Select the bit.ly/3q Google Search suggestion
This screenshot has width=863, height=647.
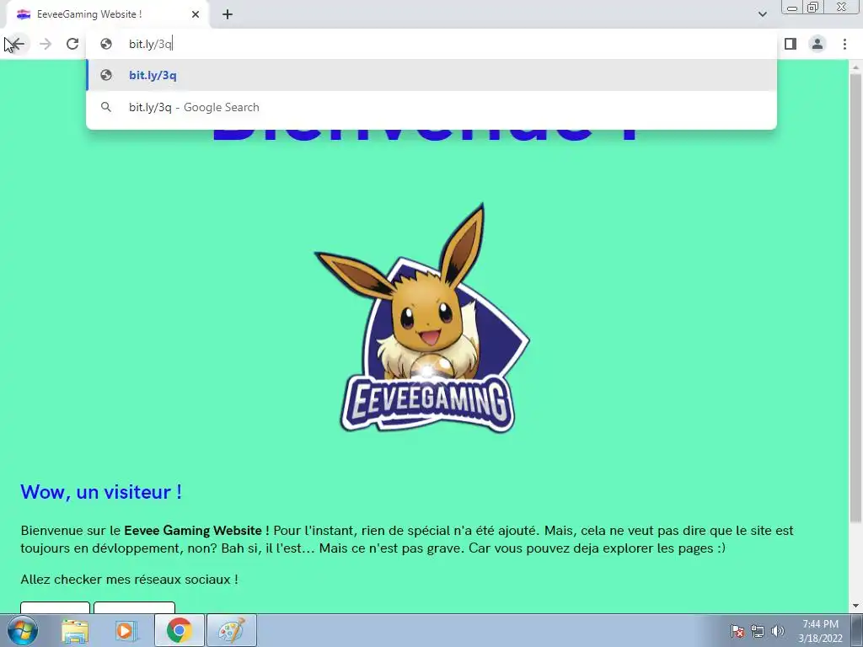tap(431, 107)
